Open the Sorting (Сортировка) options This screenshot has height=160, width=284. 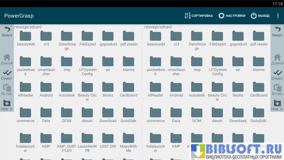tap(198, 16)
